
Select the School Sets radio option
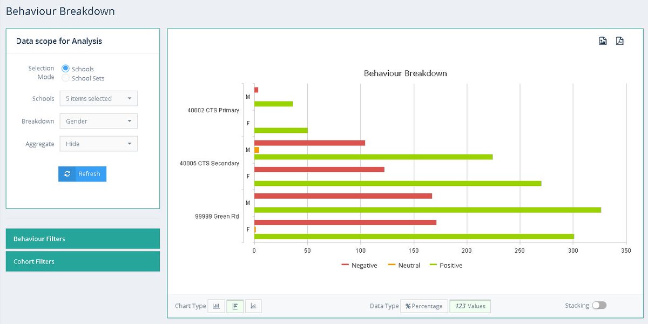(66, 78)
